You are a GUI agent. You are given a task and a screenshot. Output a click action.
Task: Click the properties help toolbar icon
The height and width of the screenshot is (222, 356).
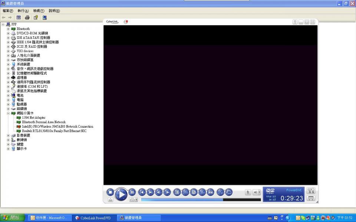36,17
